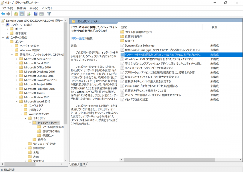The image size is (243, 172).
Task: Click the group policy scroll icon of the Dynamic Data Exchange row
Action: (x=122, y=45)
